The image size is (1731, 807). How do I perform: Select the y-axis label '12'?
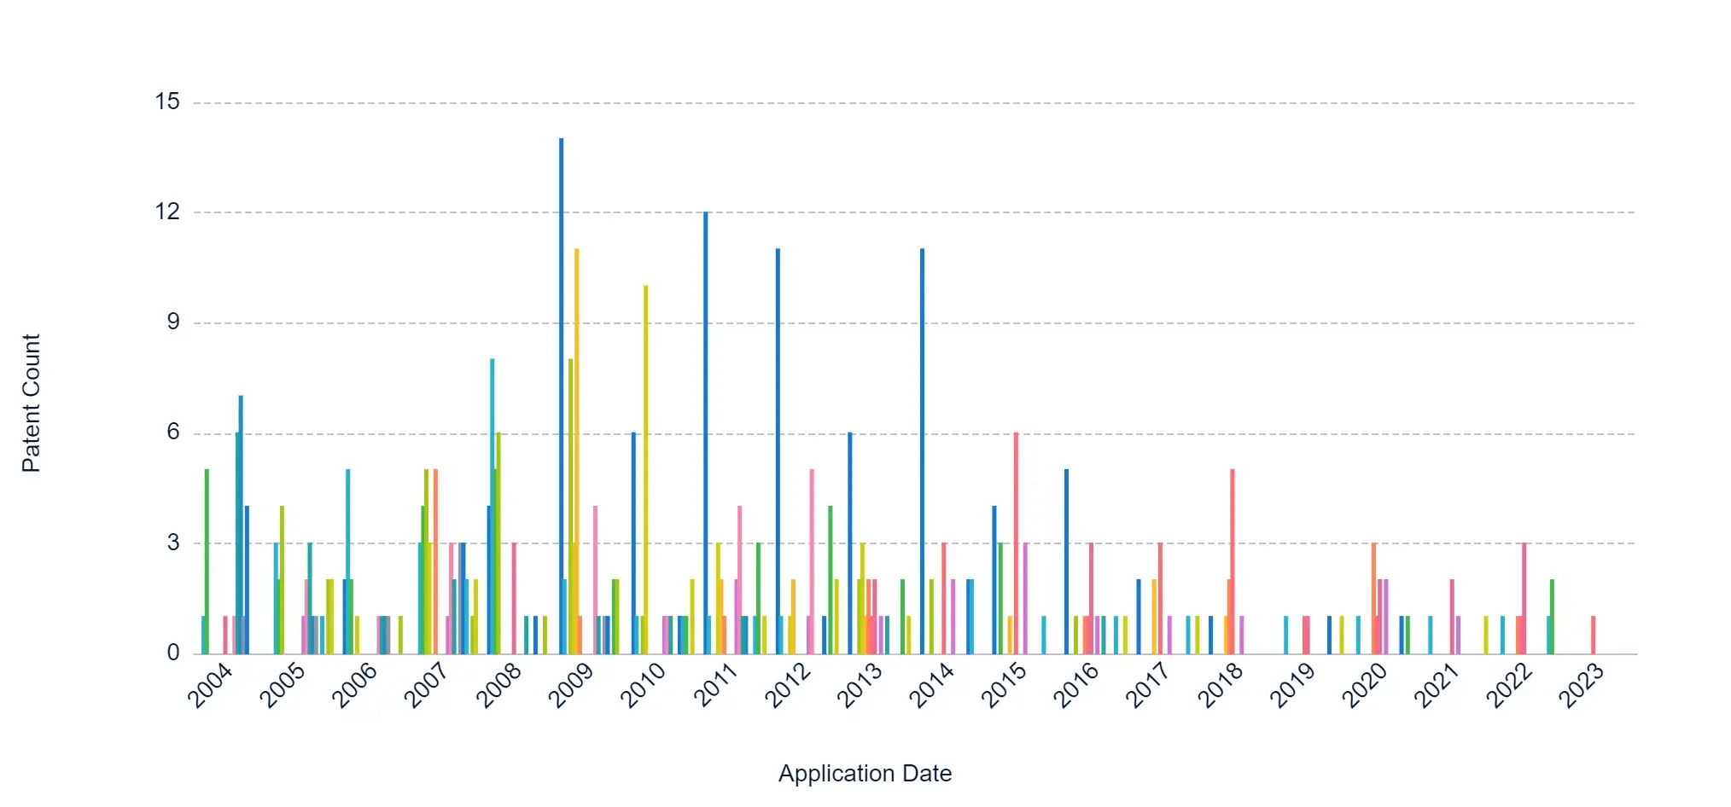click(x=167, y=212)
